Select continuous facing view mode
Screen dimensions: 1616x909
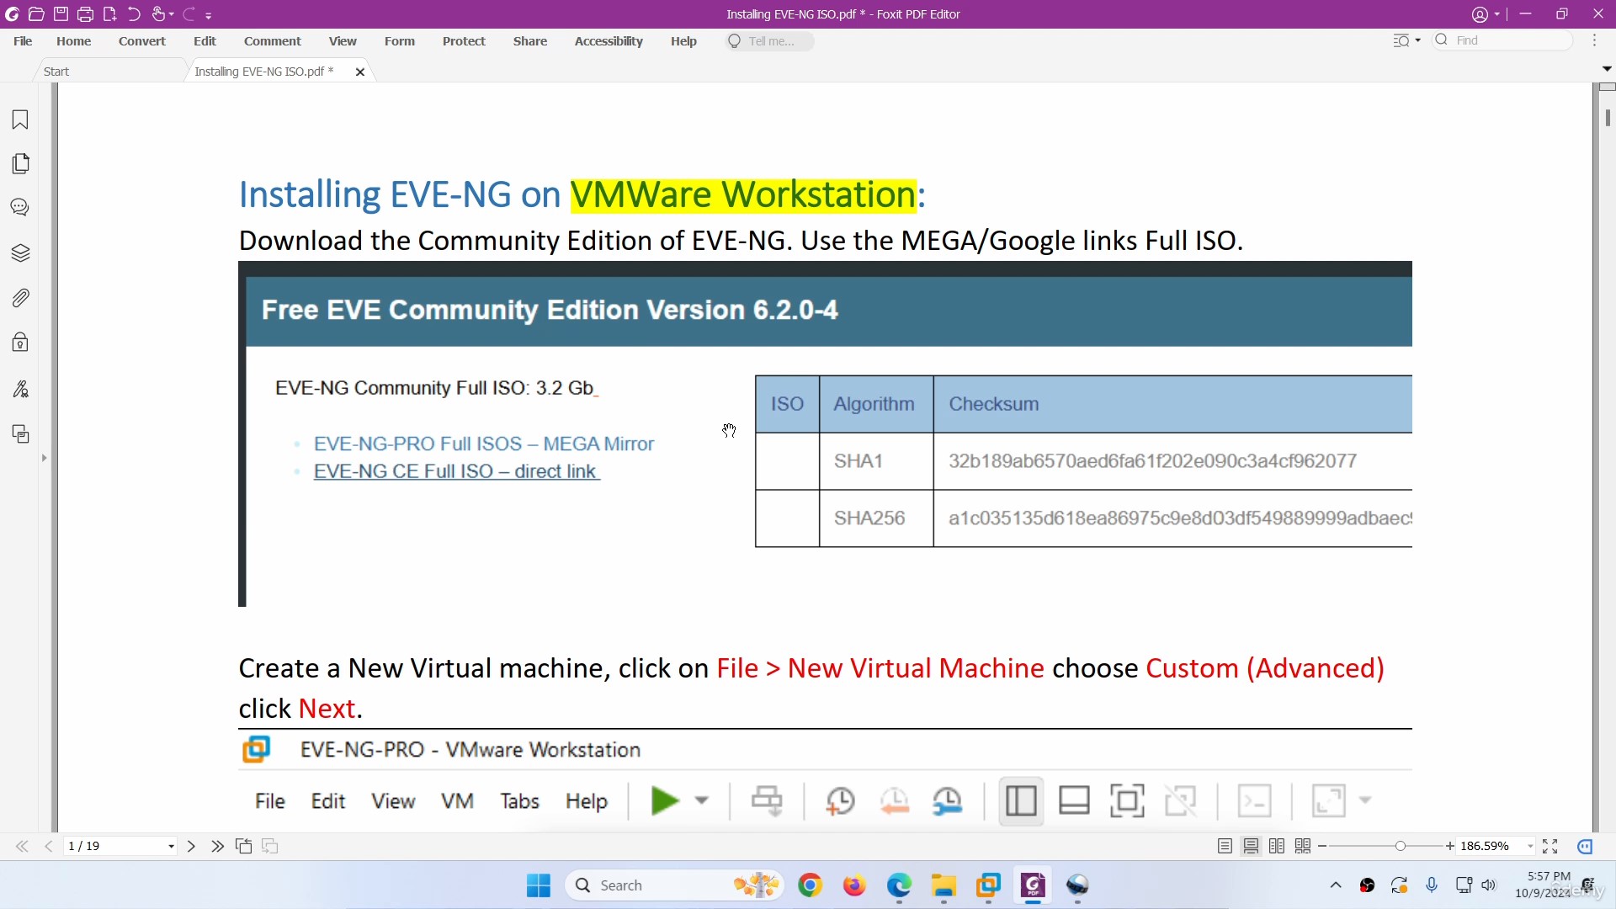pos(1303,846)
